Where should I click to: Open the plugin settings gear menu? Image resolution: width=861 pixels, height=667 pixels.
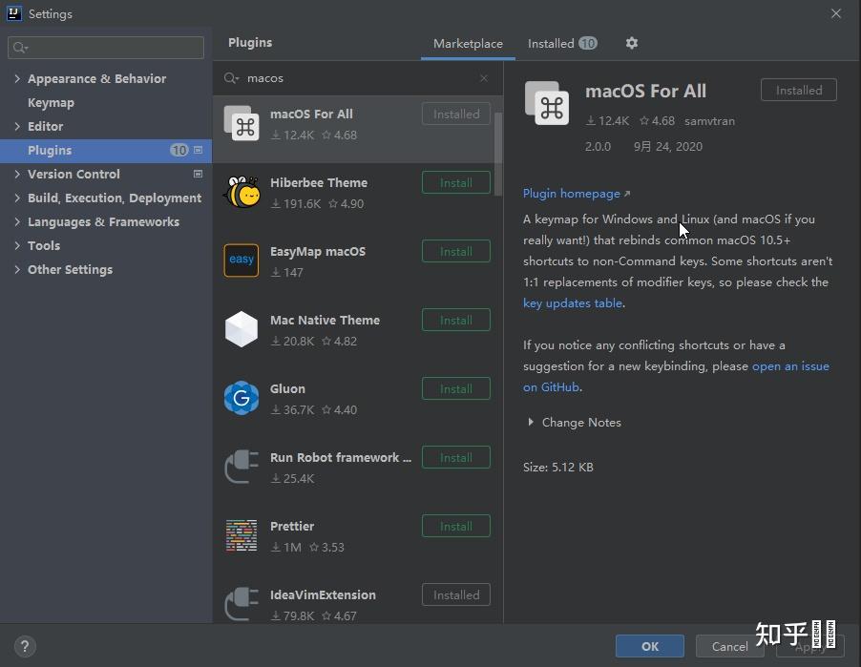[x=631, y=43]
